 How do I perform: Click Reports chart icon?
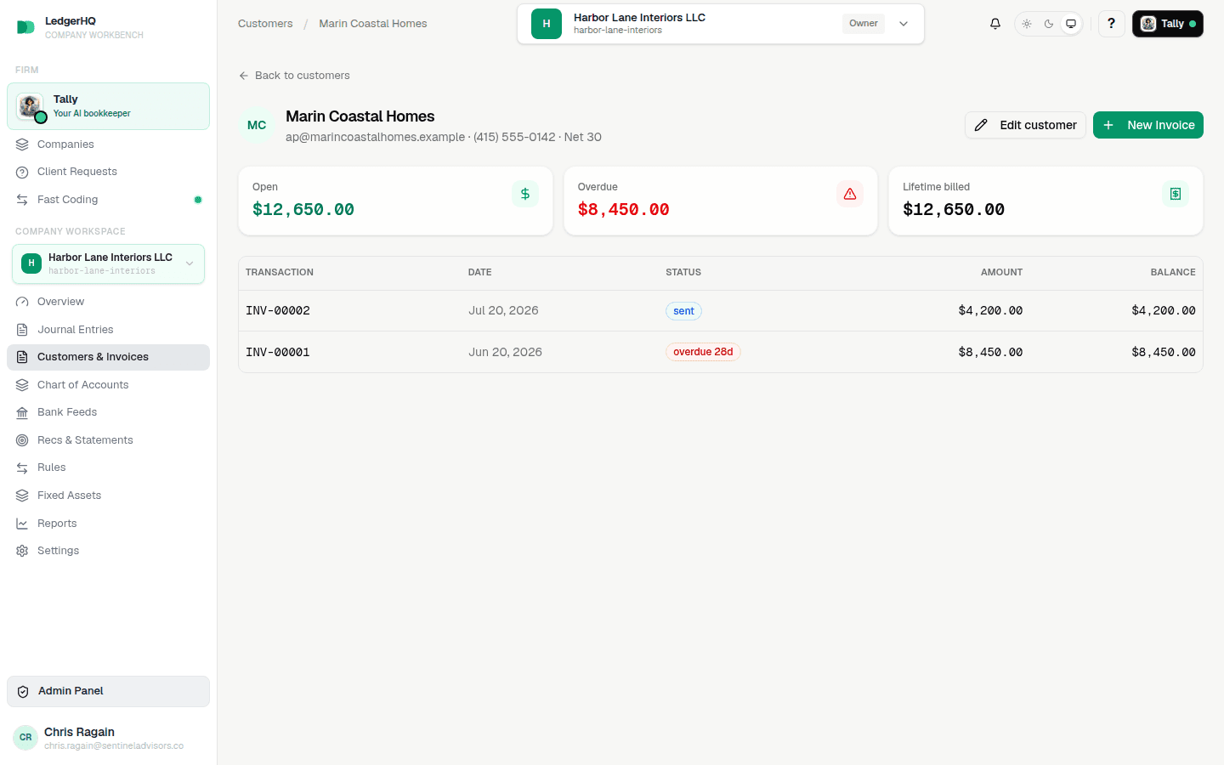(x=22, y=524)
